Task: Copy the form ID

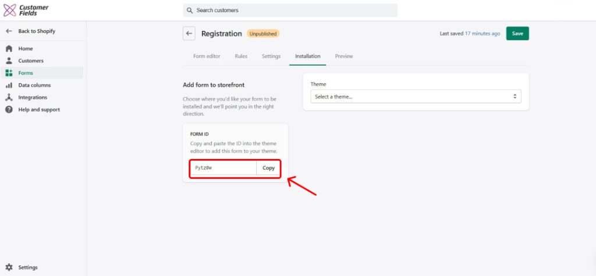Action: 268,168
